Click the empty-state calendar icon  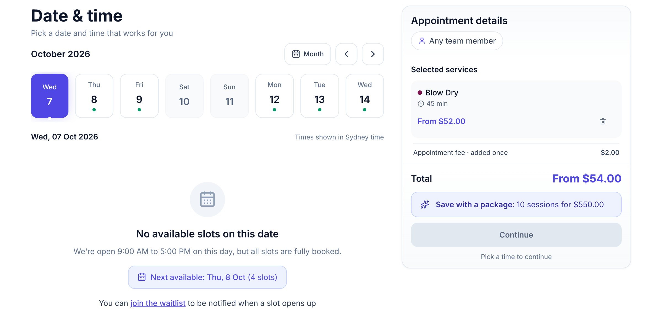207,200
